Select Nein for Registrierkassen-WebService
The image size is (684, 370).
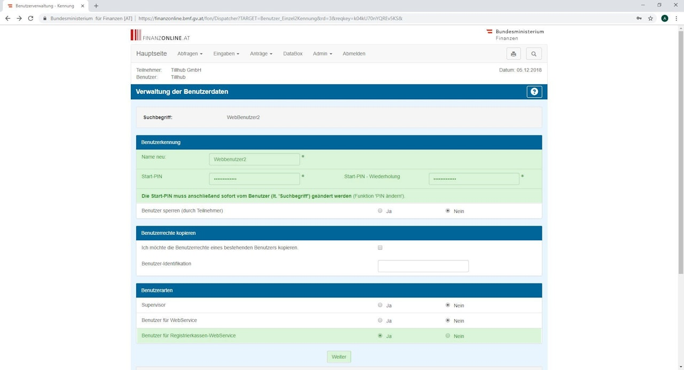[x=448, y=336]
